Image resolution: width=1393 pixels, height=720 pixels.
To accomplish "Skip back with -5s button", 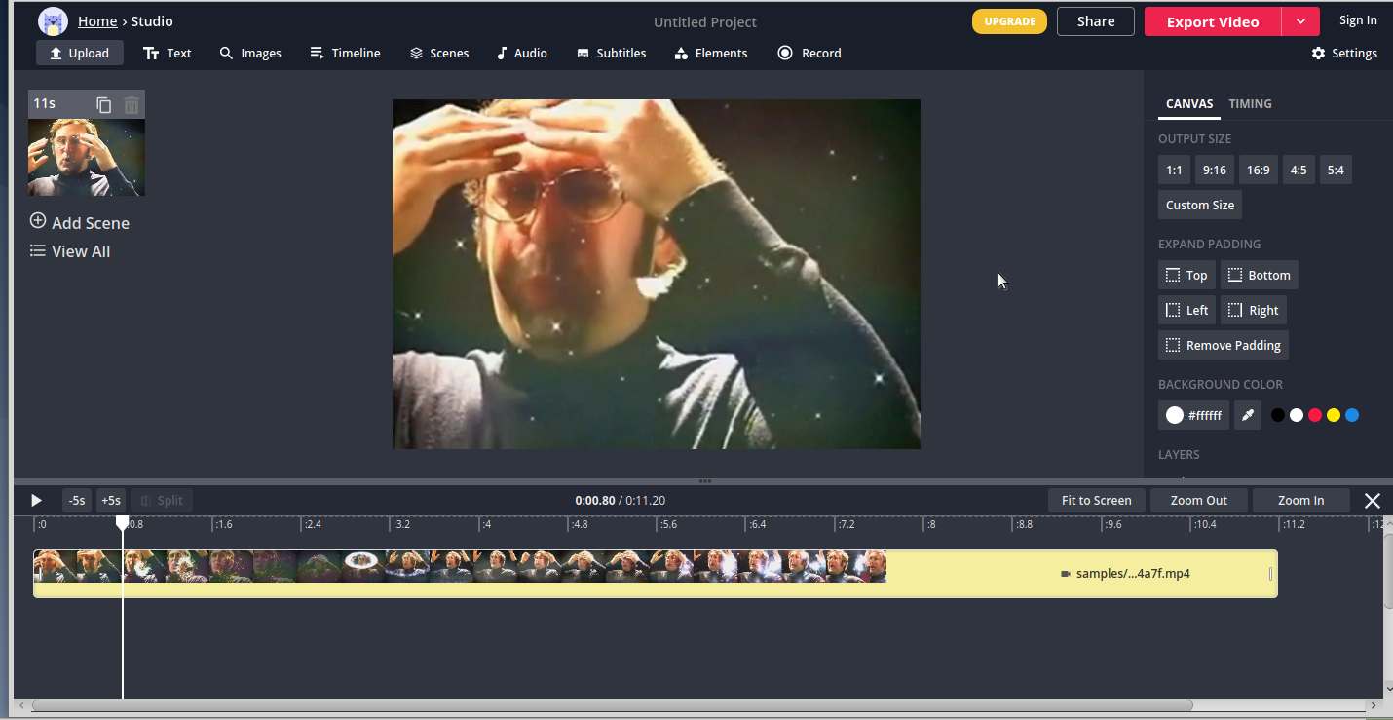I will pyautogui.click(x=77, y=501).
